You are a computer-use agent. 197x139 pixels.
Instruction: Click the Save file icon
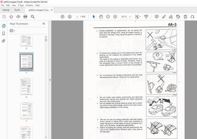point(4,16)
